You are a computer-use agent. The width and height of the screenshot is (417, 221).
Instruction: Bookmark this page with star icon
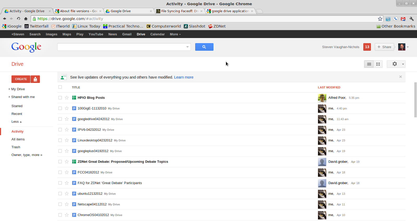(x=380, y=19)
